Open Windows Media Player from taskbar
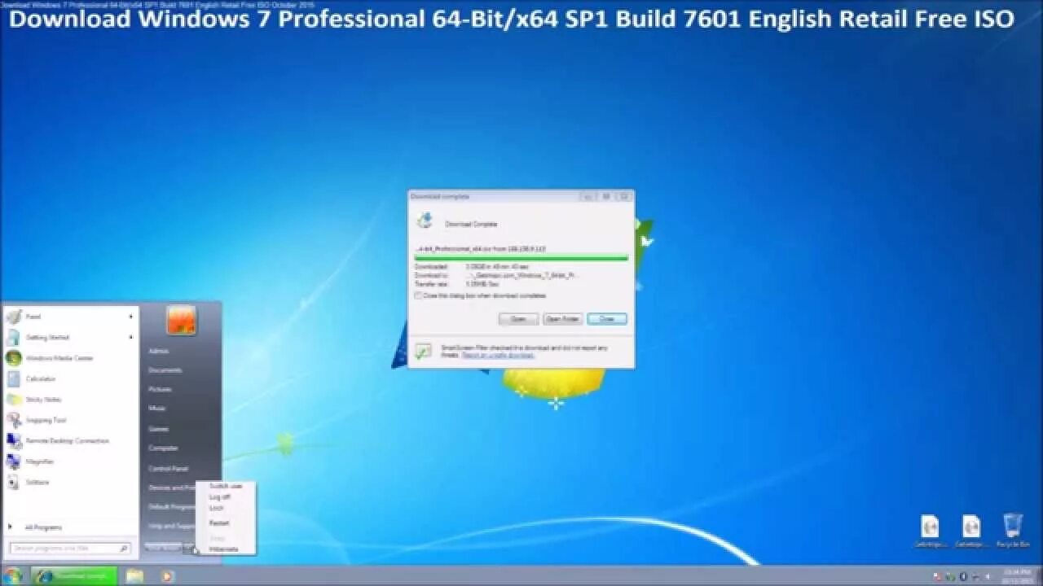 (x=167, y=576)
